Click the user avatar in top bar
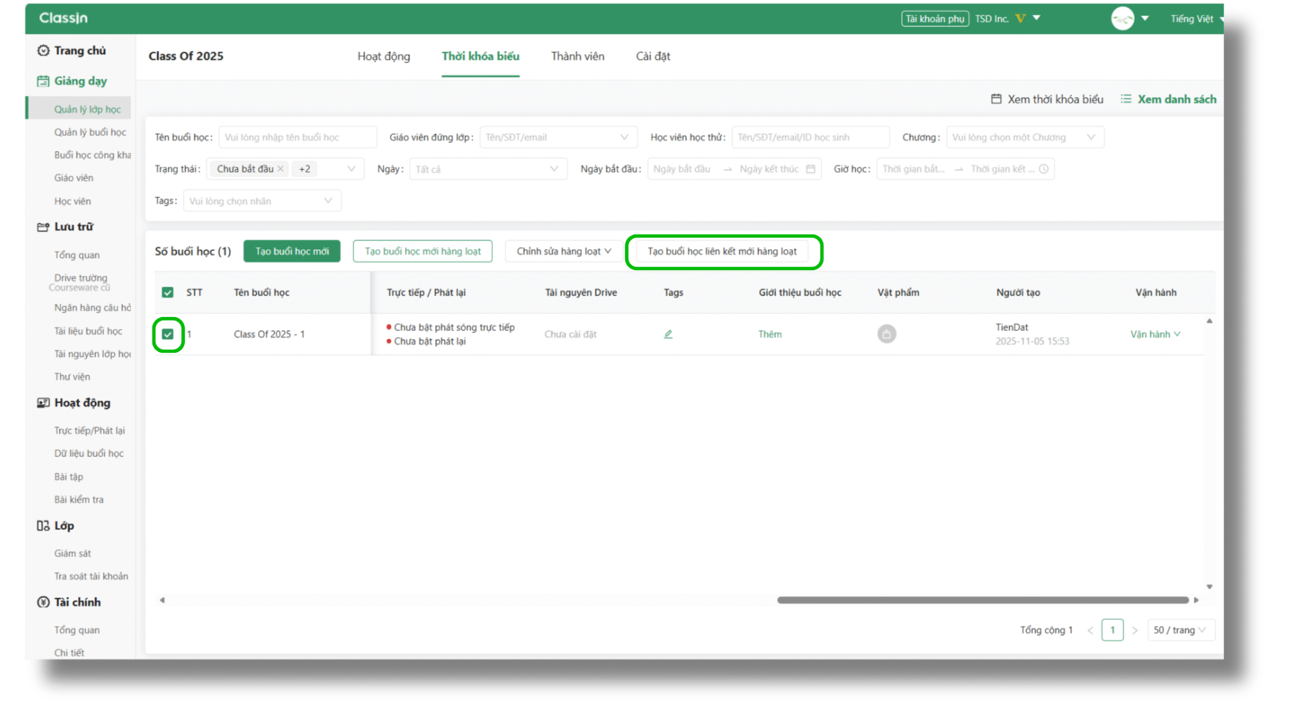 pyautogui.click(x=1122, y=19)
